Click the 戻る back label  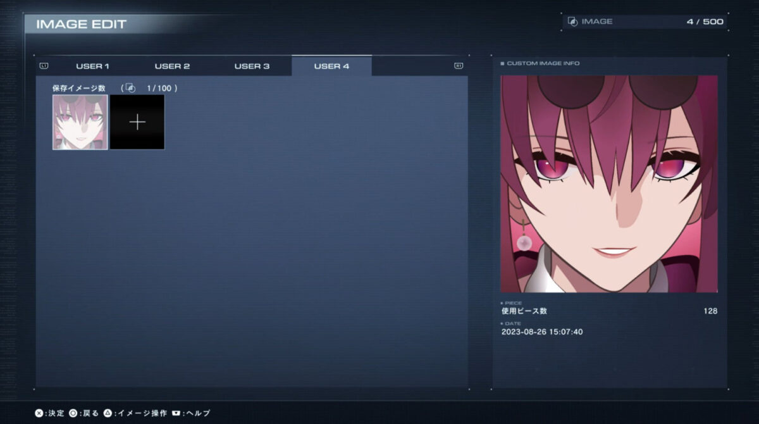click(90, 413)
